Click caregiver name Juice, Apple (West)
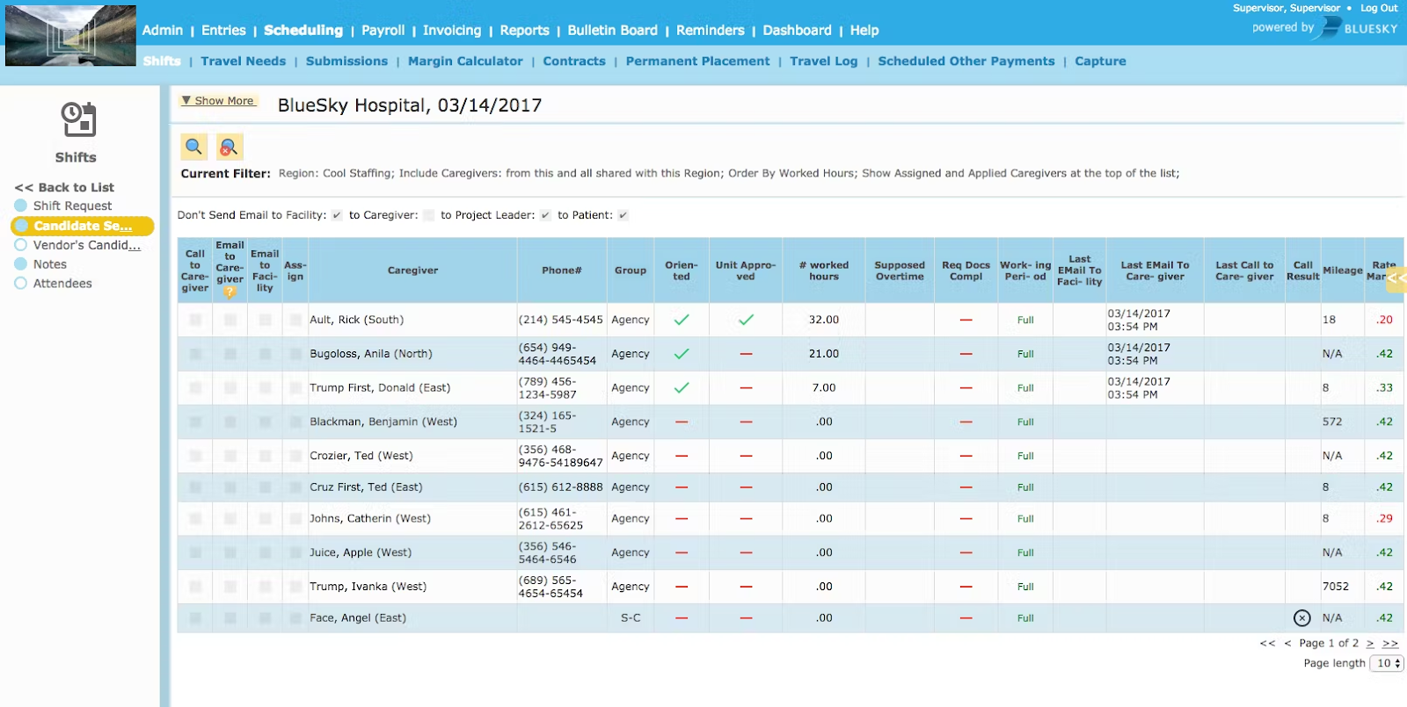This screenshot has width=1407, height=707. 361,552
